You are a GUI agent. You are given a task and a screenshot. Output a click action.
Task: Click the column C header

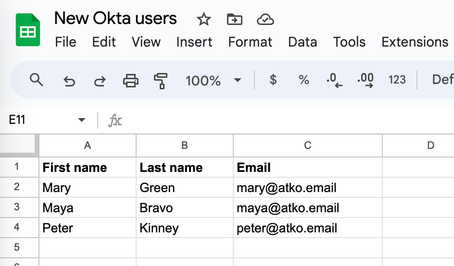(307, 145)
